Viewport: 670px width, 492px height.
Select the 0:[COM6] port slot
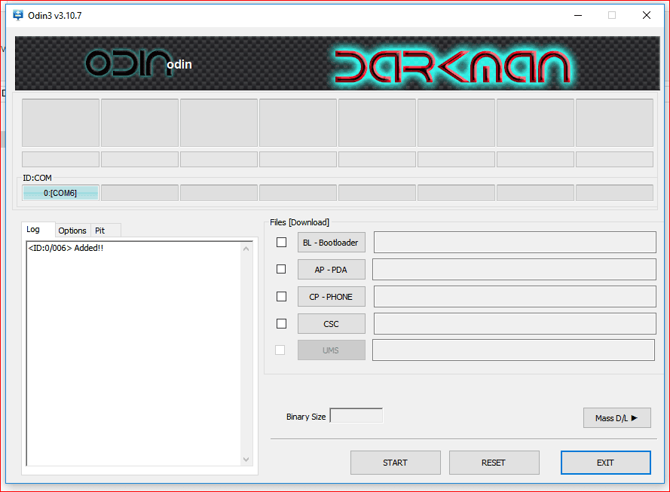(60, 193)
